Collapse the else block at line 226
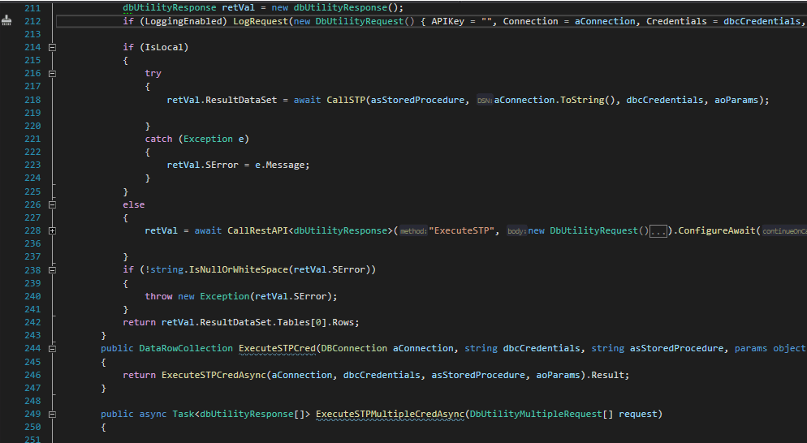807x443 pixels. coord(53,204)
